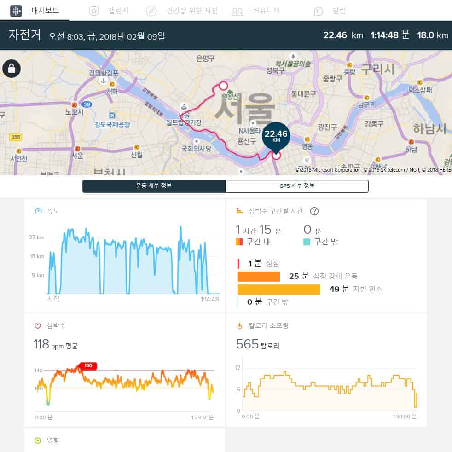Click the challenges star badge icon

click(x=94, y=11)
